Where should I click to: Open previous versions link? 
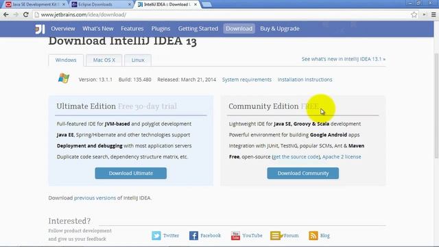pos(95,198)
